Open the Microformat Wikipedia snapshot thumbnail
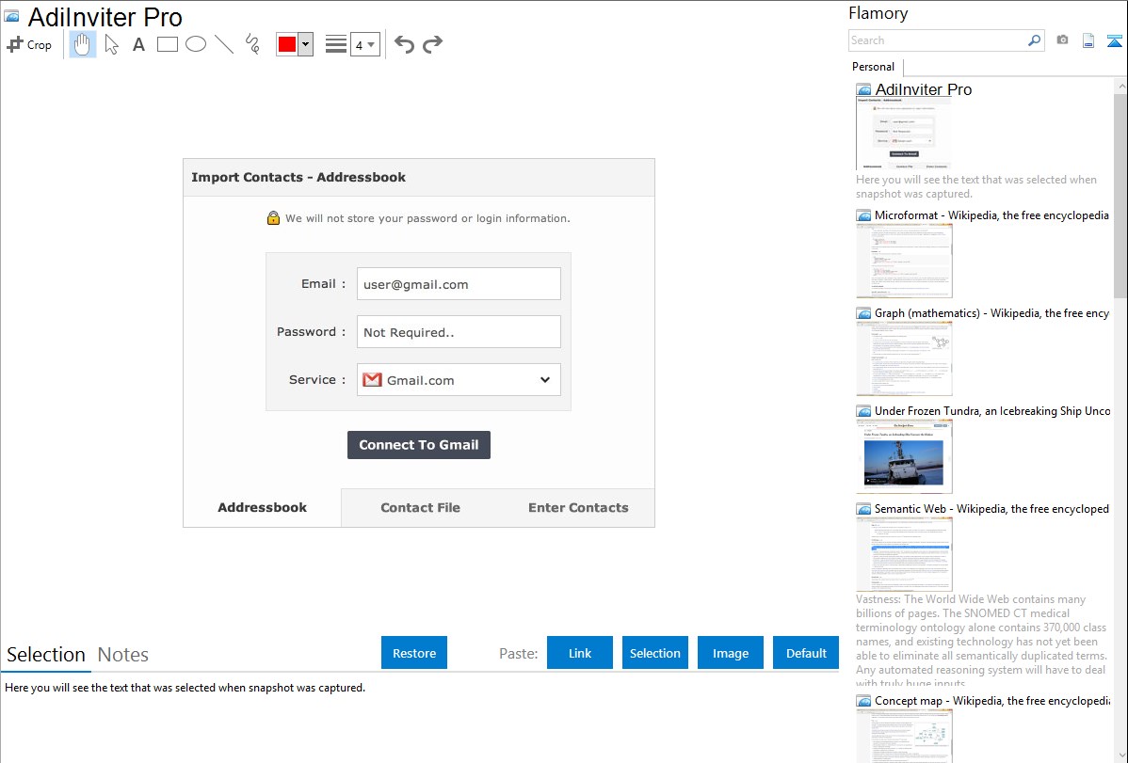1128x763 pixels. (904, 261)
